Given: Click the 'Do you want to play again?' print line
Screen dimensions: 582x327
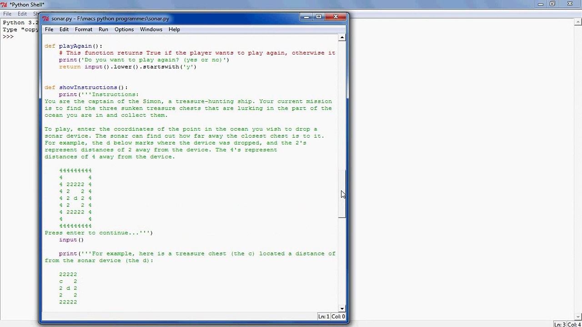Looking at the screenshot, I should click(x=144, y=60).
